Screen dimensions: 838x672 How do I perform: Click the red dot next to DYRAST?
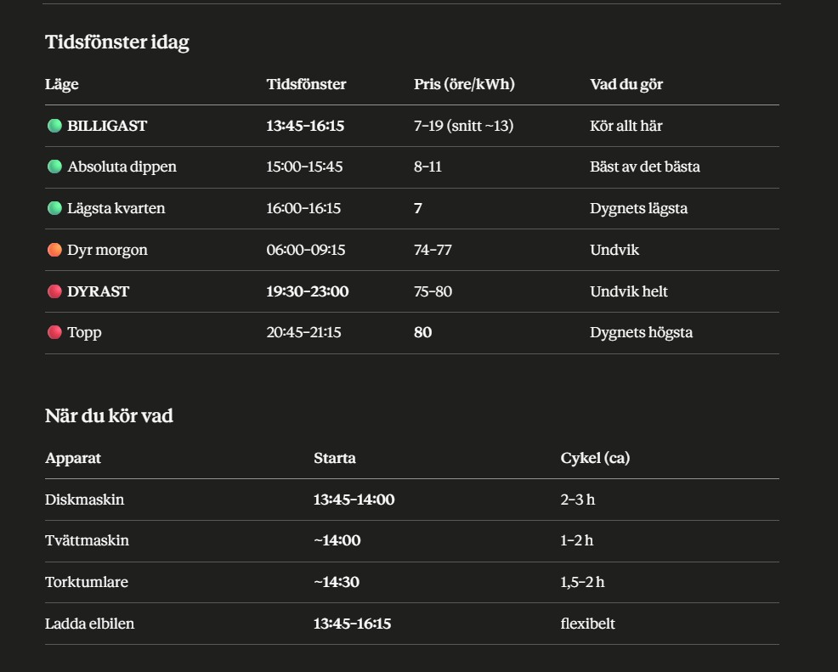[54, 291]
